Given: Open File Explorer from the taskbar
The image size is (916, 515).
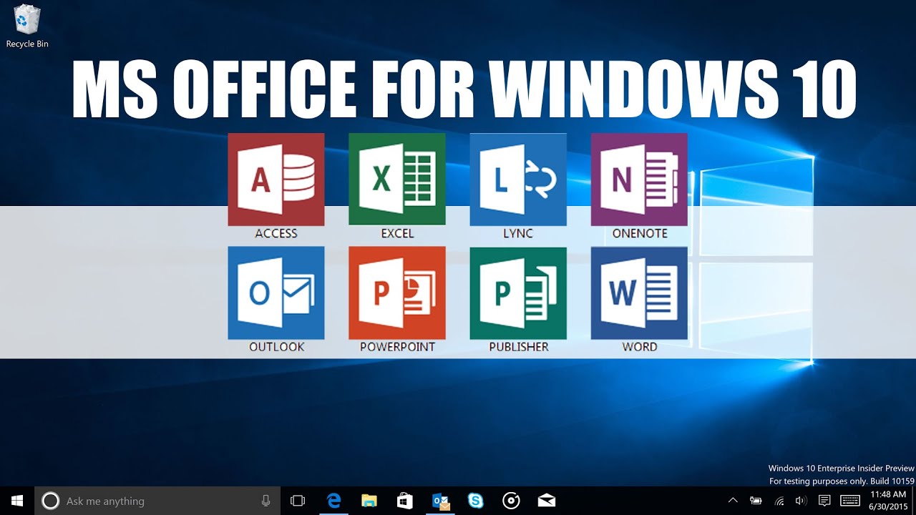Looking at the screenshot, I should click(x=369, y=501).
